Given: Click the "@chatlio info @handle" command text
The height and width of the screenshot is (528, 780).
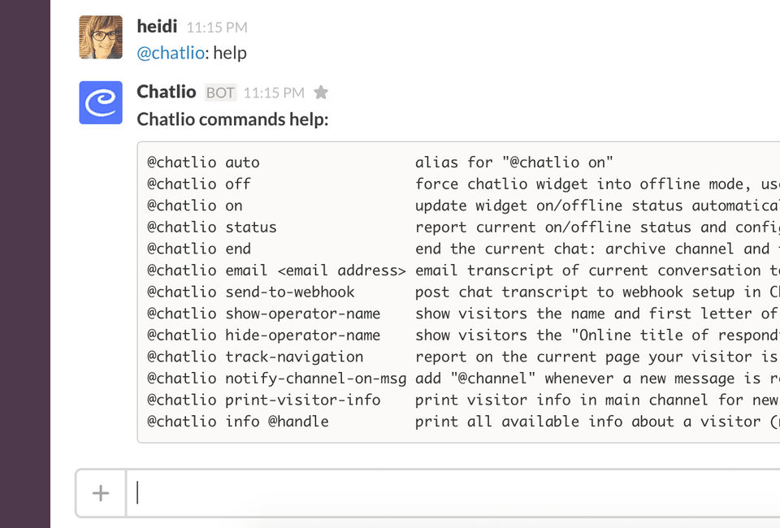Looking at the screenshot, I should click(237, 422).
